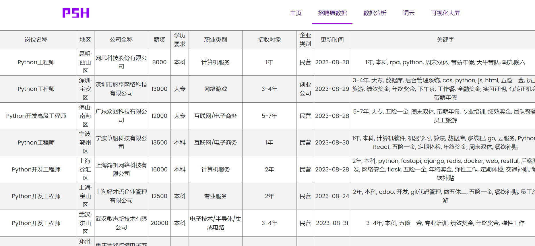Click company 武汉敏声新技术有限公司

[x=121, y=223]
